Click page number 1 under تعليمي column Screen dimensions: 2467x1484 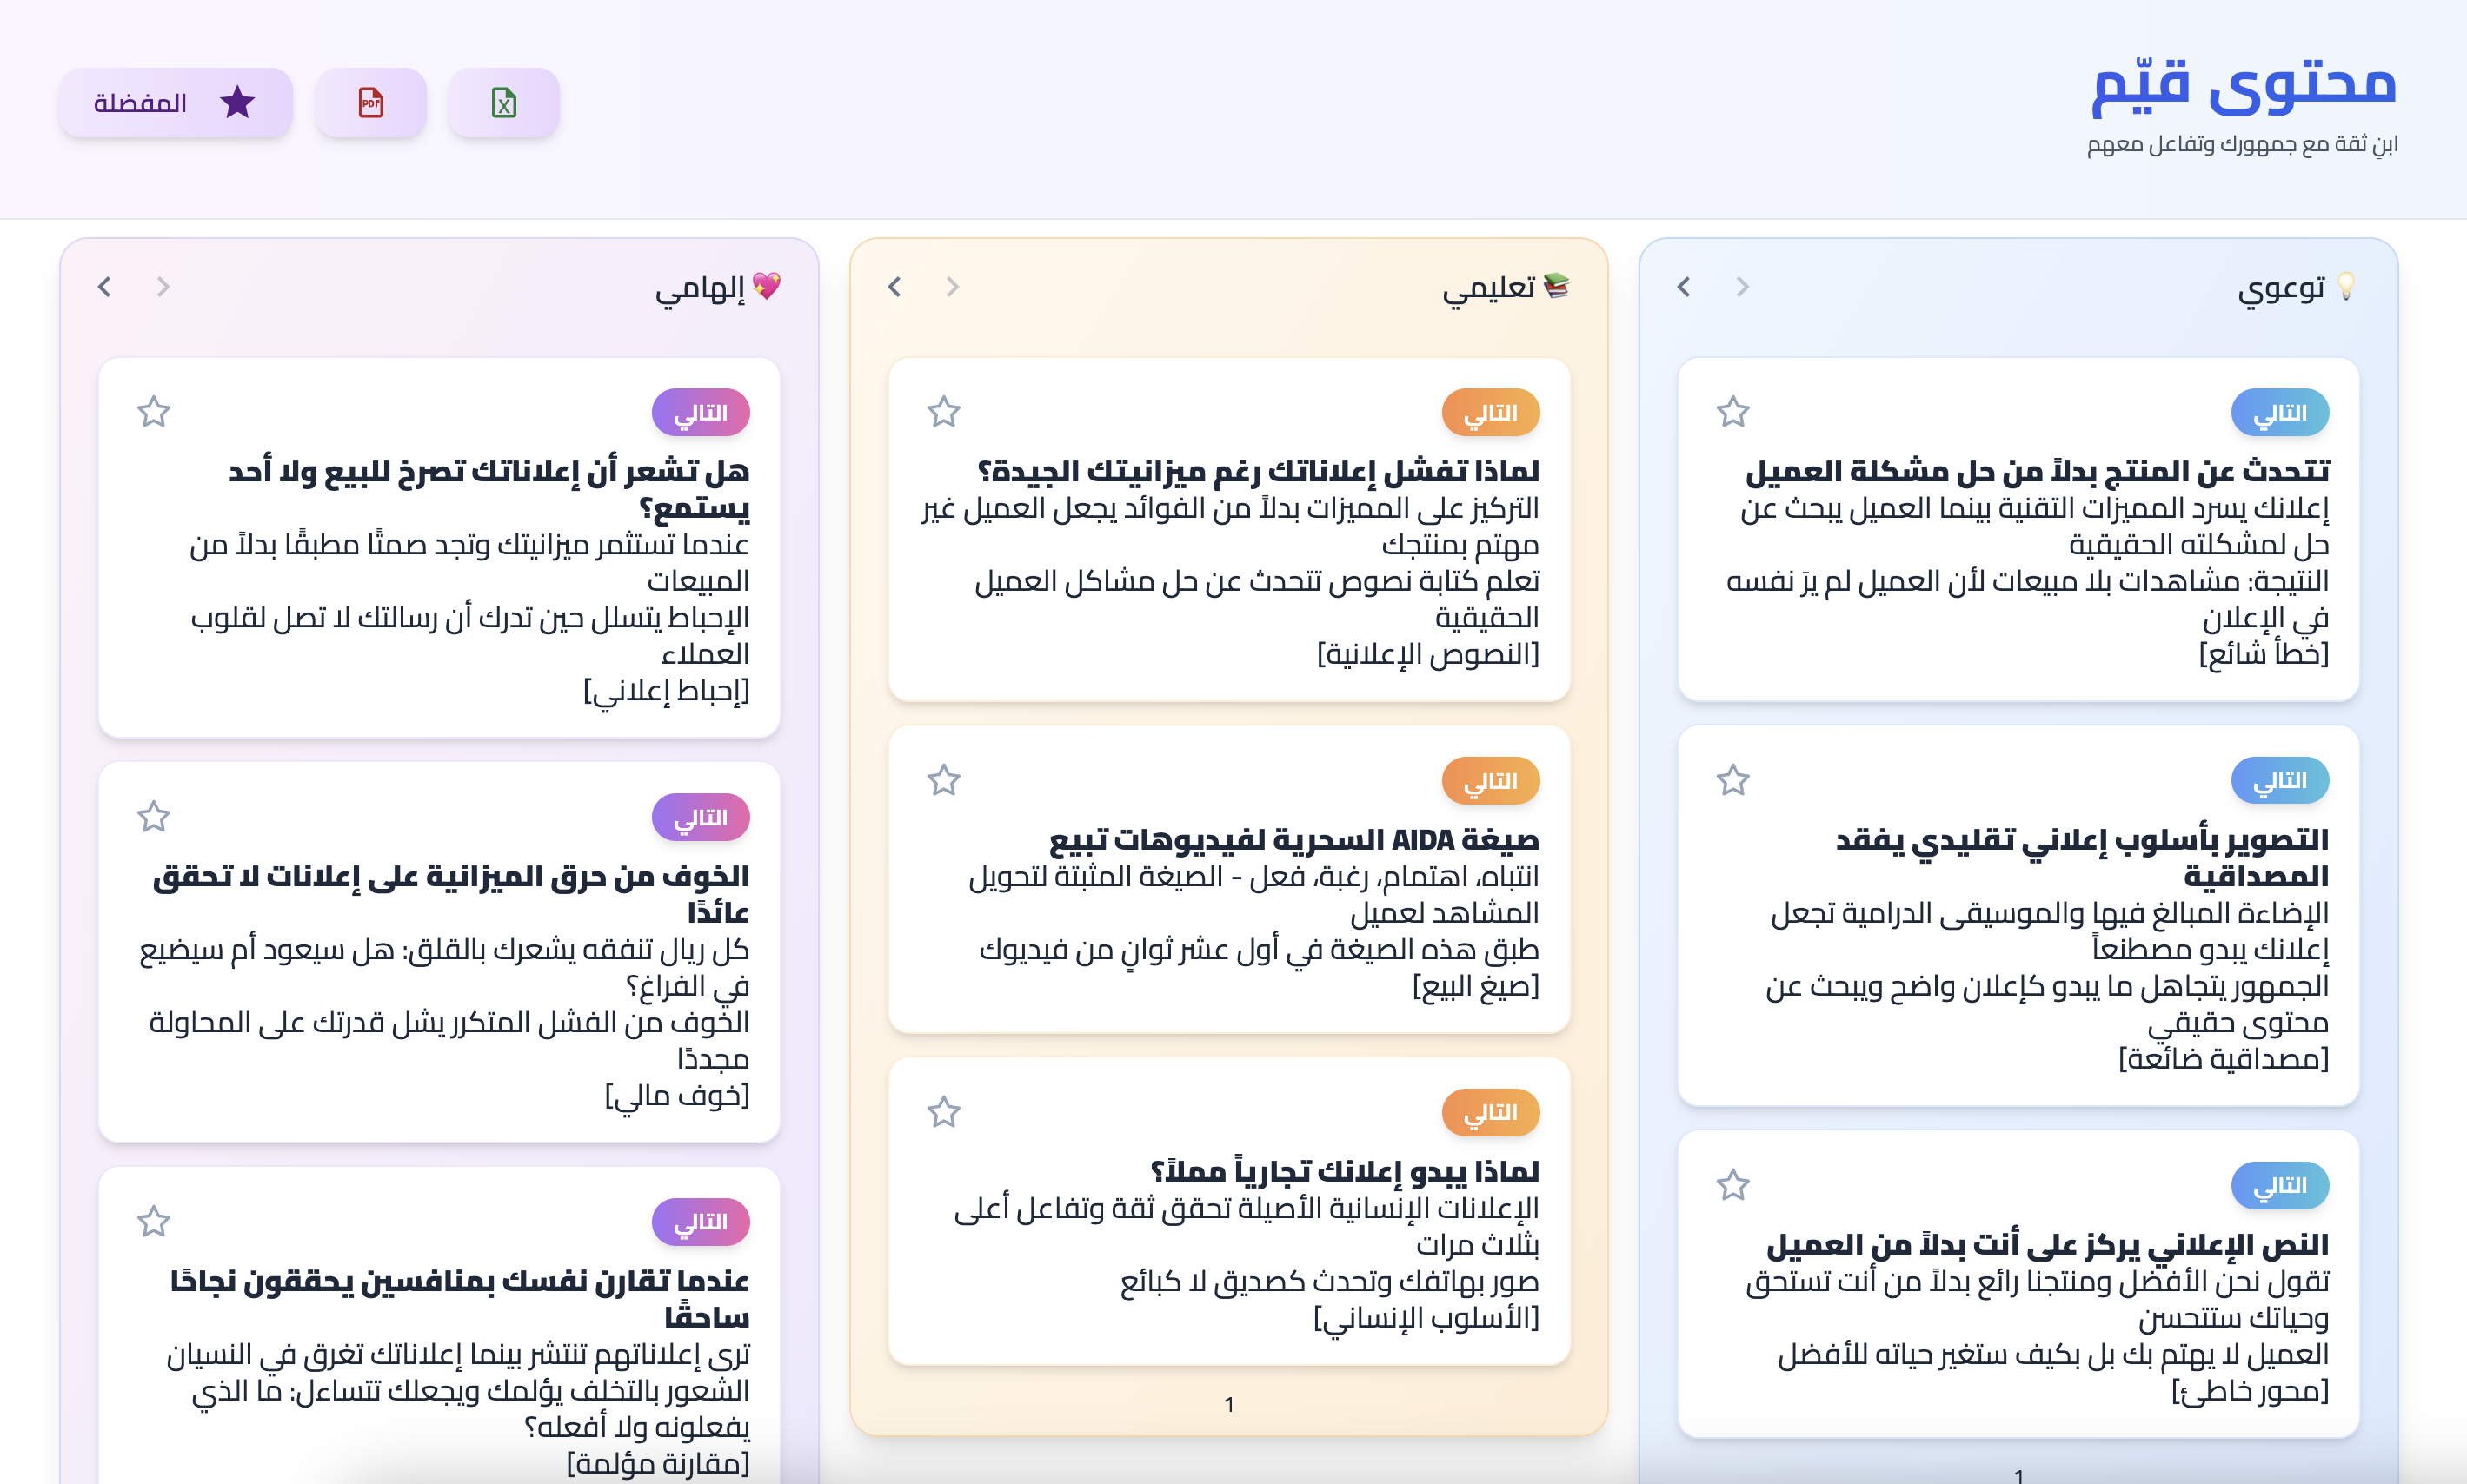[1228, 1405]
